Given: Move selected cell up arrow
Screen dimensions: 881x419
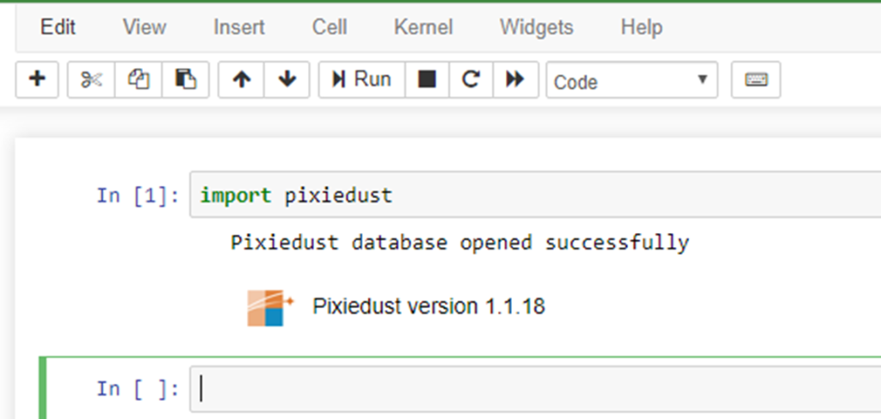Looking at the screenshot, I should (x=241, y=80).
